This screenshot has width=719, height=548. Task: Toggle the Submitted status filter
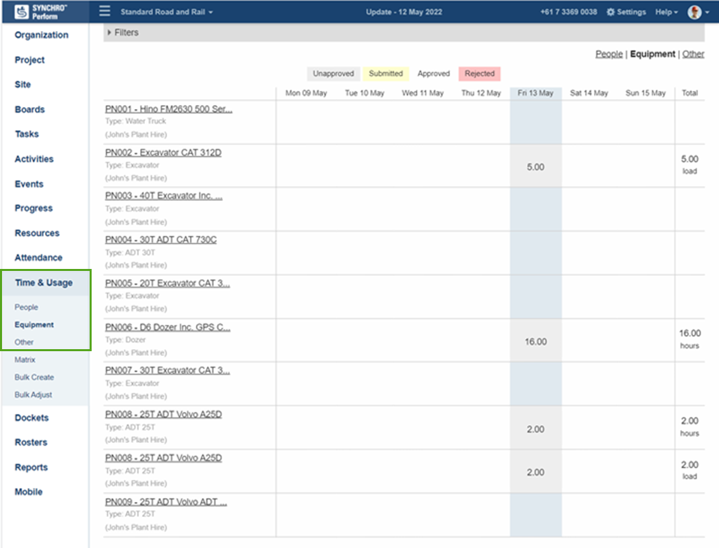[385, 73]
